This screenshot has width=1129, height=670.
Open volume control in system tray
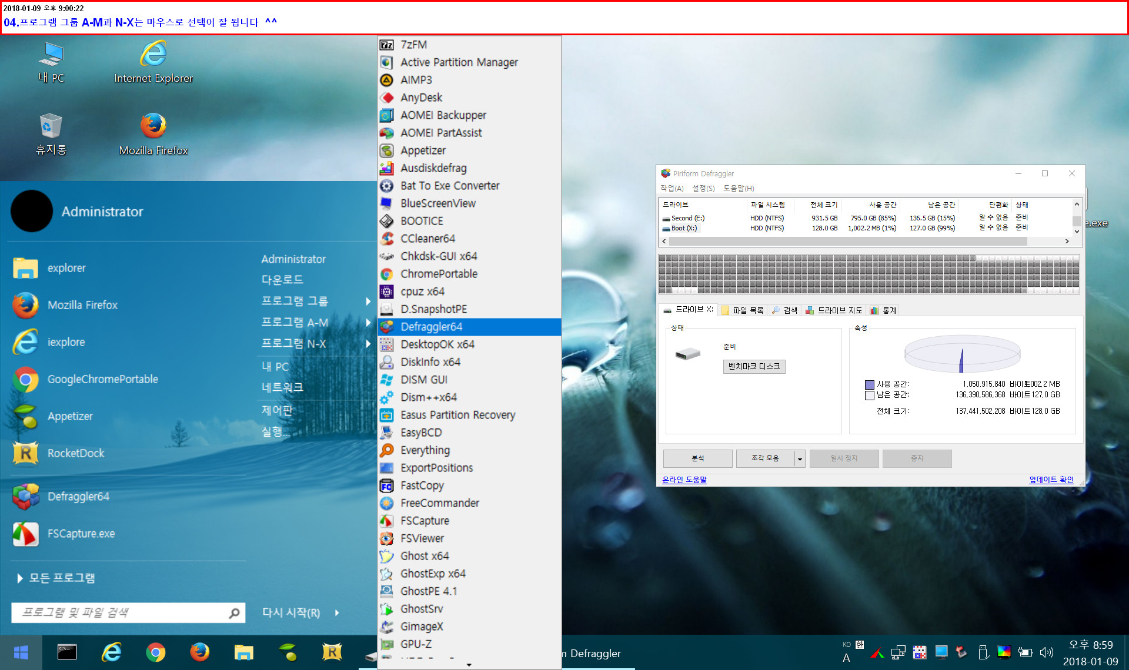(1047, 652)
